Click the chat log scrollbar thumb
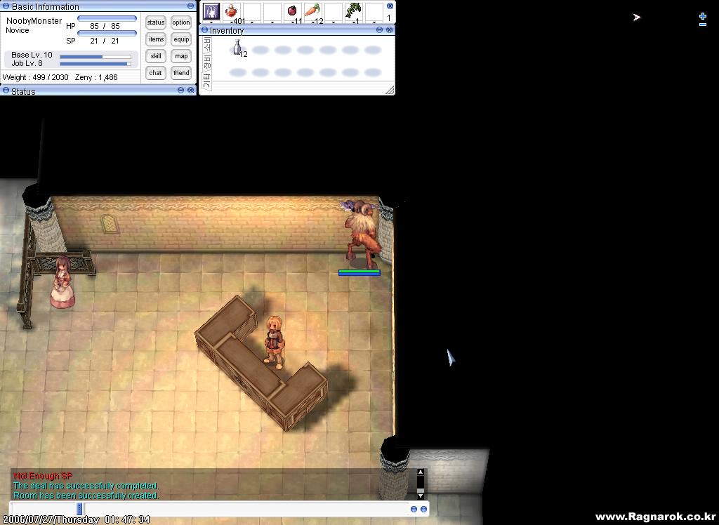The height and width of the screenshot is (525, 719). 420,490
